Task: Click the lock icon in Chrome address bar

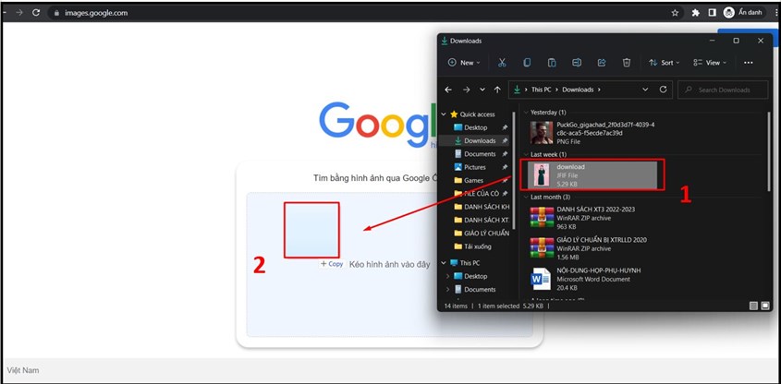Action: click(x=56, y=13)
